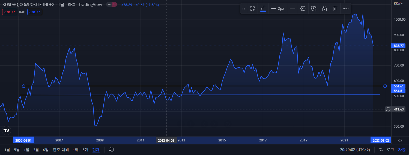The height and width of the screenshot is (155, 409).
Task: Select 전체 full time range
Action: (x=96, y=150)
